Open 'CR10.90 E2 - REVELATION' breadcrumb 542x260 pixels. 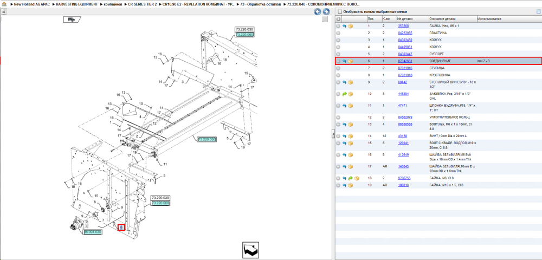(198, 4)
